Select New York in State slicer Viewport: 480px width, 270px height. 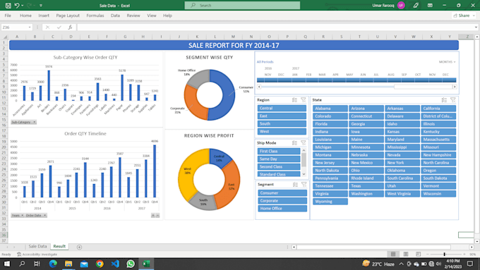point(402,163)
